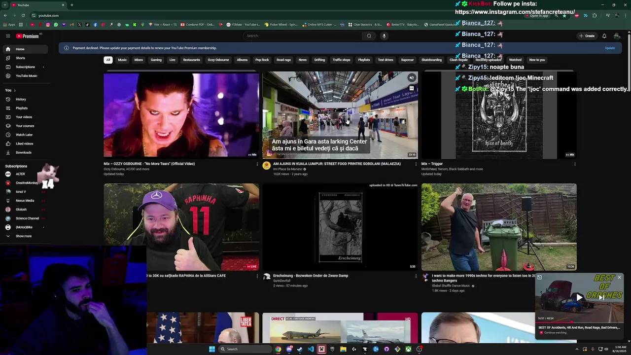This screenshot has height=355, width=631.
Task: Open the Erscheinung video thumbnail
Action: [340, 227]
